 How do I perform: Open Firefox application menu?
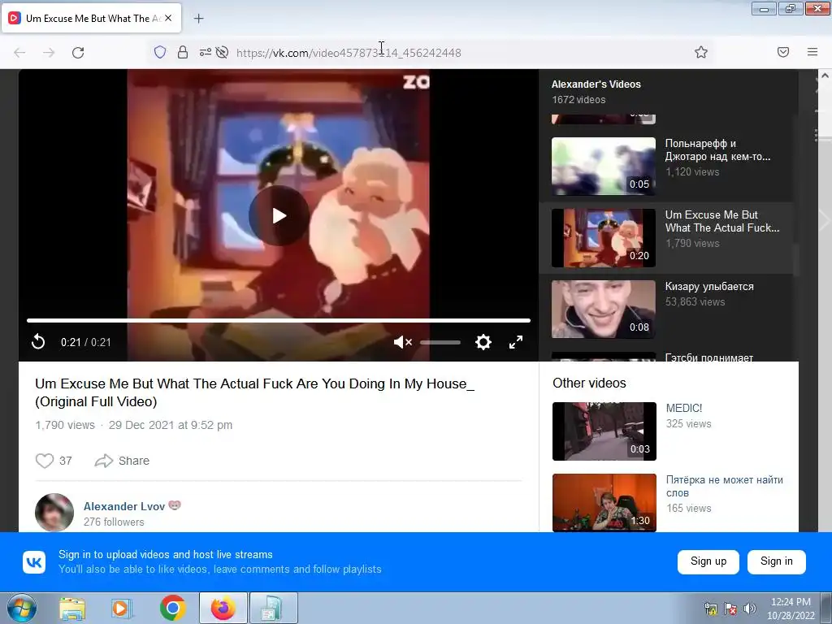coord(812,52)
